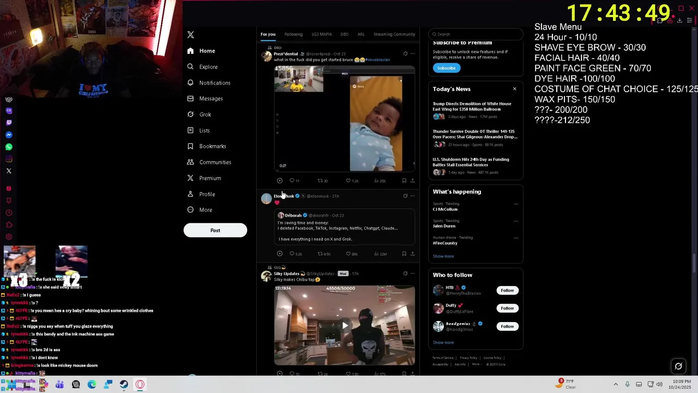Open options for Jalen Duren trend
The image size is (698, 393).
tap(516, 221)
